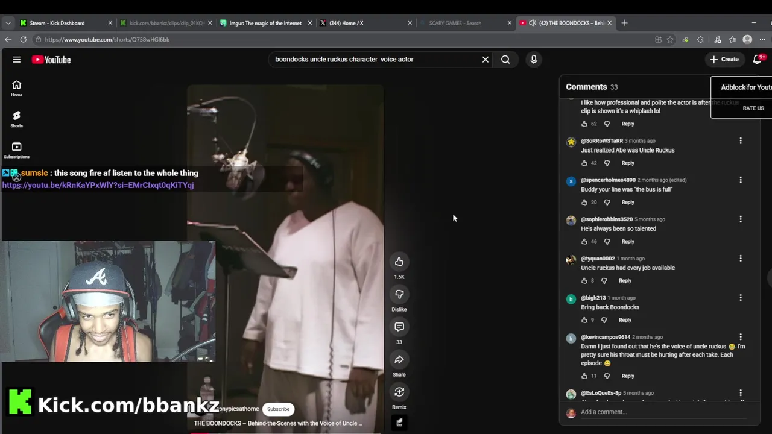Close the Imgur browser tab
The height and width of the screenshot is (434, 772).
click(310, 23)
